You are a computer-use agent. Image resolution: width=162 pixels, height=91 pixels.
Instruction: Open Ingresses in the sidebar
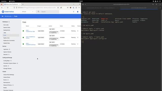pos(6,49)
